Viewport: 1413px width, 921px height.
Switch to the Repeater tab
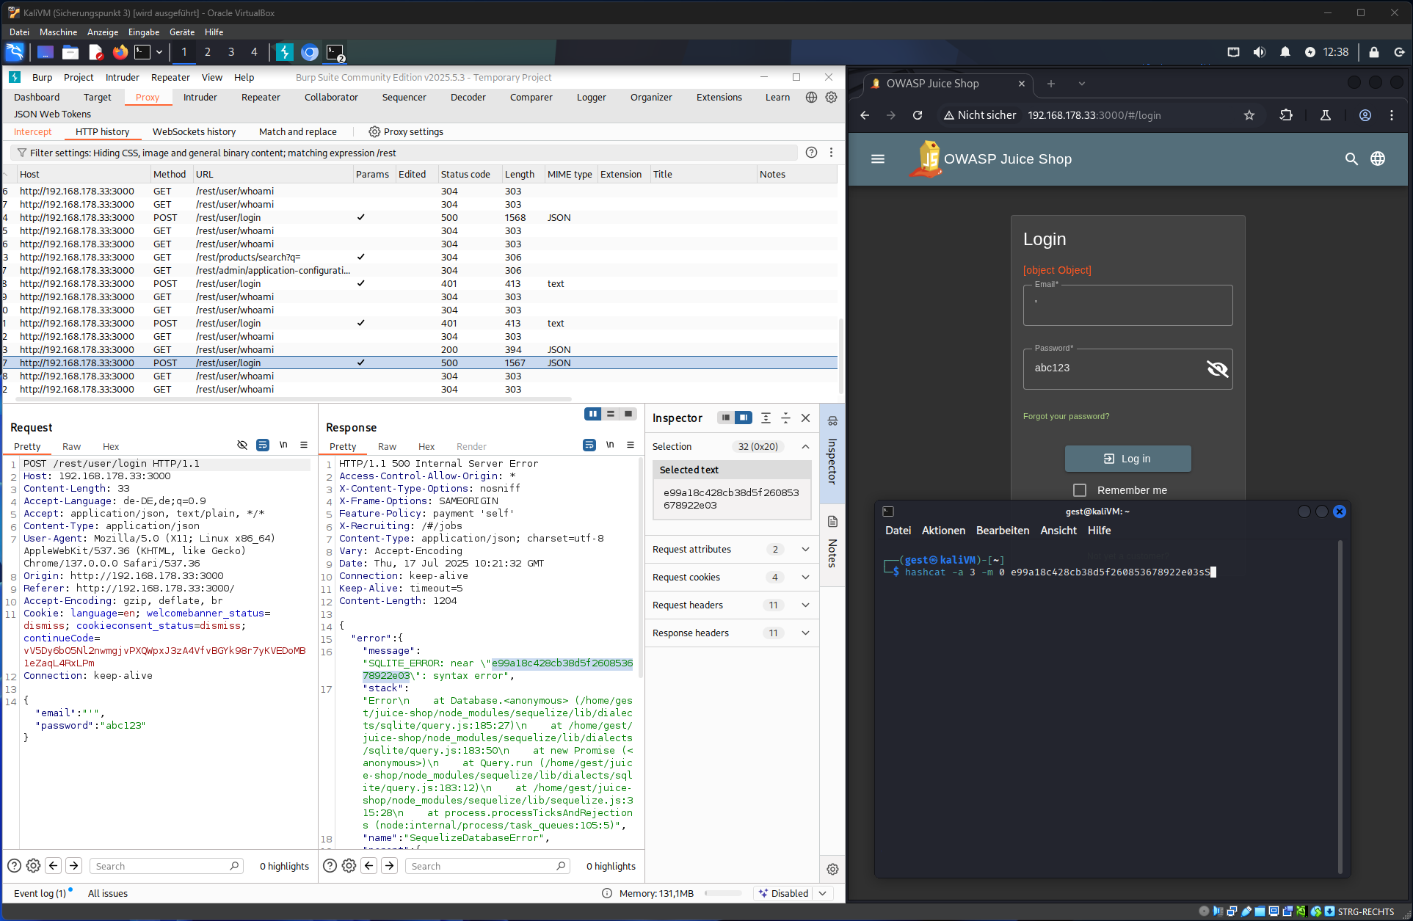[x=261, y=97]
